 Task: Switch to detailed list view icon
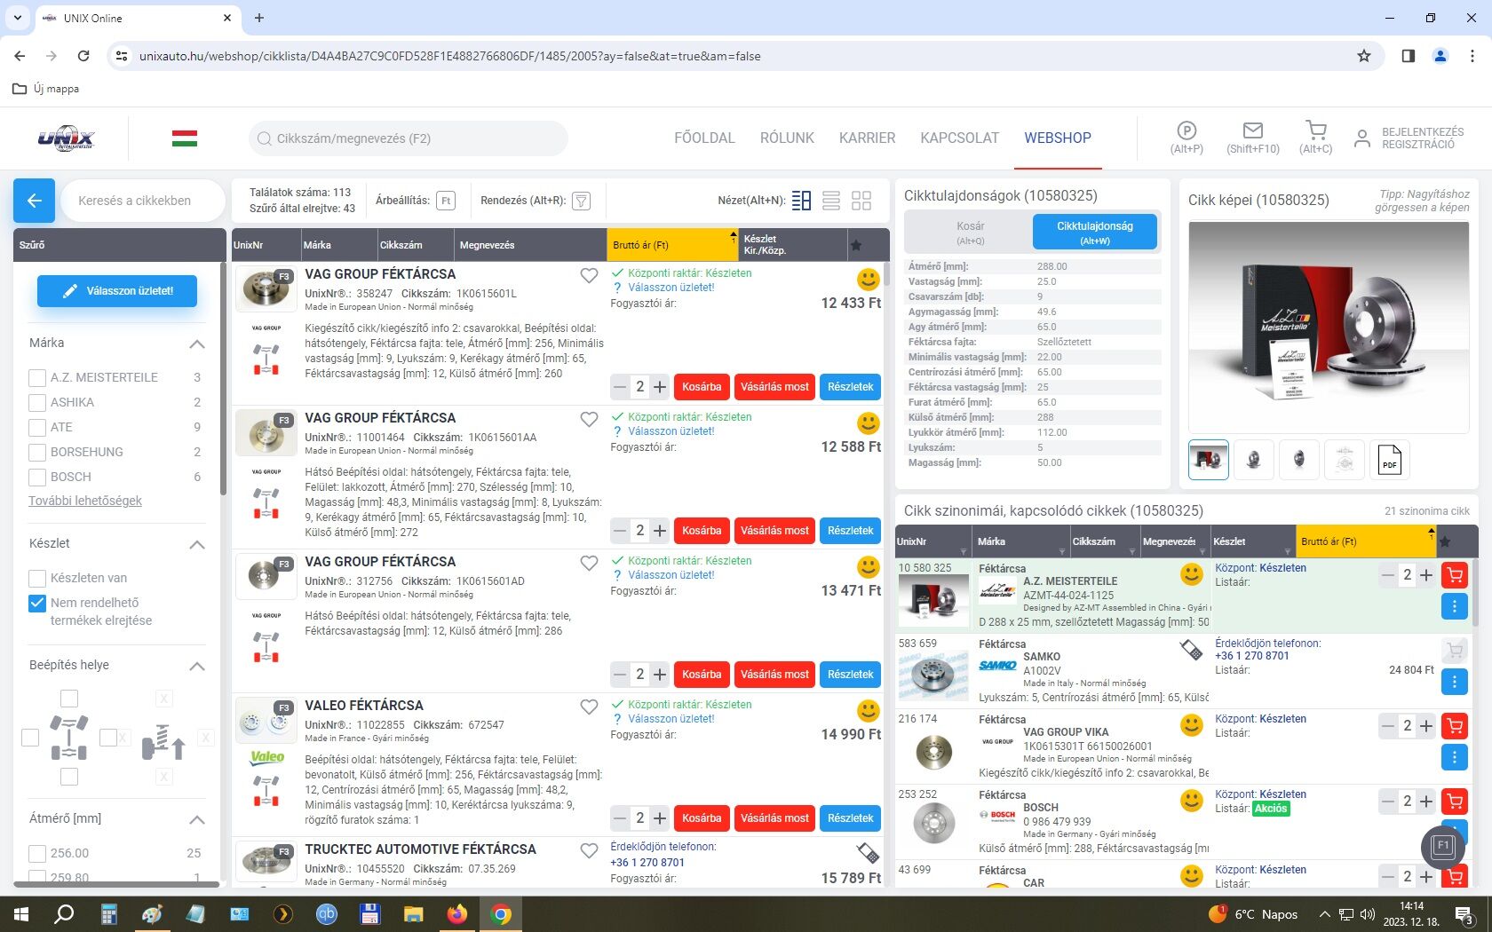coord(801,201)
